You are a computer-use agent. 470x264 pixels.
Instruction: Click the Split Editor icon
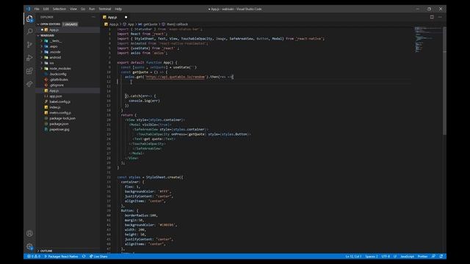[432, 17]
